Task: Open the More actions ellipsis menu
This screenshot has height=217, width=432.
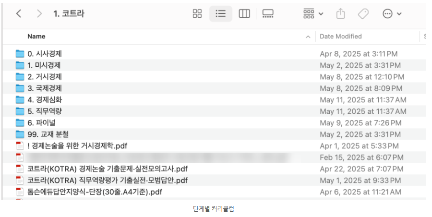Action: [x=392, y=14]
